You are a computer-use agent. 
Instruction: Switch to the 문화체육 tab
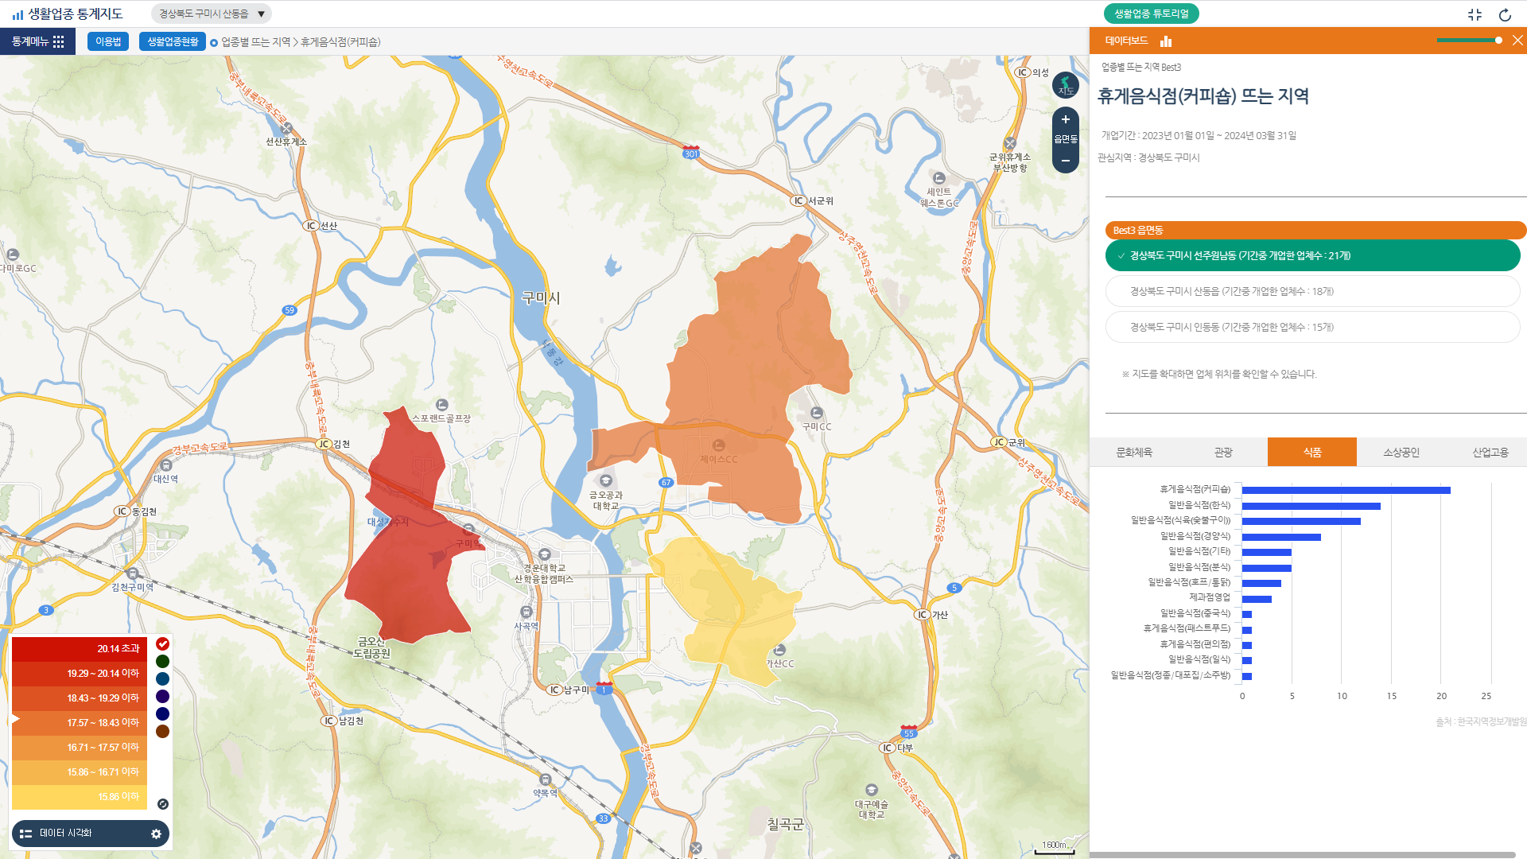point(1134,452)
